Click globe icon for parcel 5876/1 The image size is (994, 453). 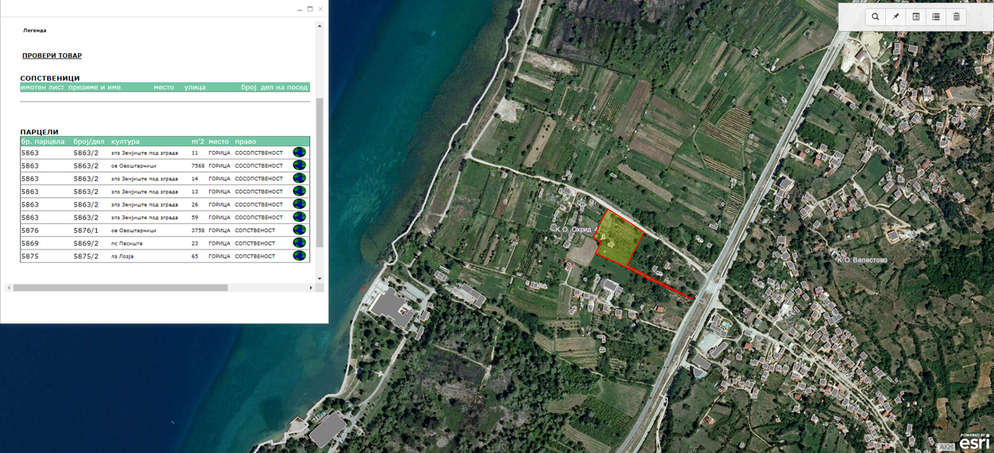pyautogui.click(x=299, y=230)
